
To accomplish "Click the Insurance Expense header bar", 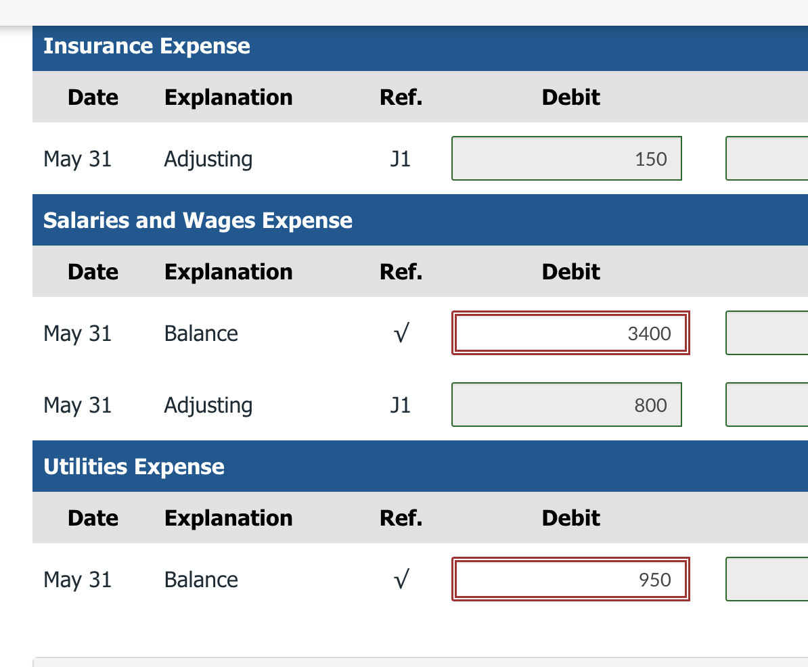I will coord(147,46).
